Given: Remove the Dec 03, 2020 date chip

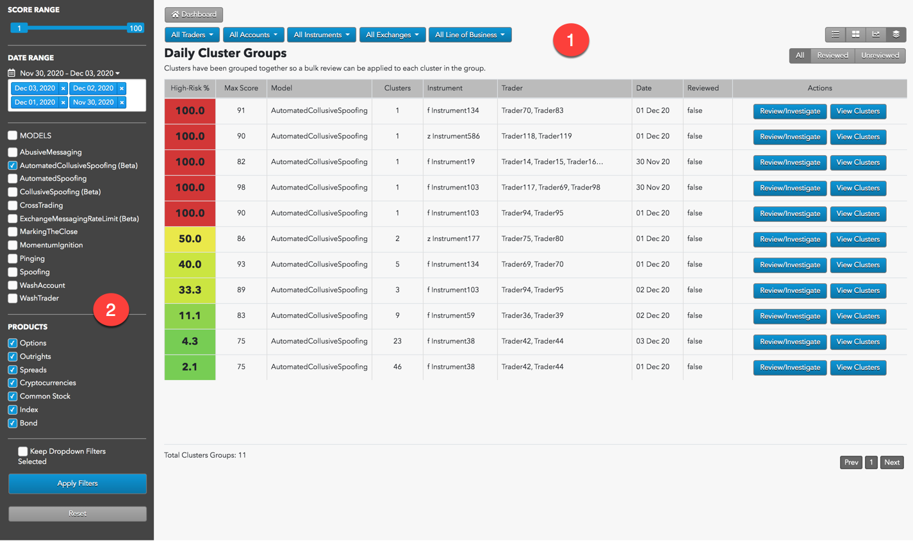Looking at the screenshot, I should (x=63, y=88).
